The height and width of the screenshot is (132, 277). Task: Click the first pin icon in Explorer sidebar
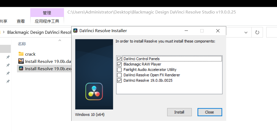[8, 57]
